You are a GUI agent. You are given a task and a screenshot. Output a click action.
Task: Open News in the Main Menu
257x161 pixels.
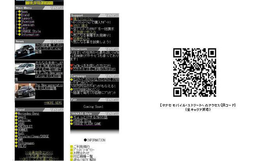[x=24, y=12]
